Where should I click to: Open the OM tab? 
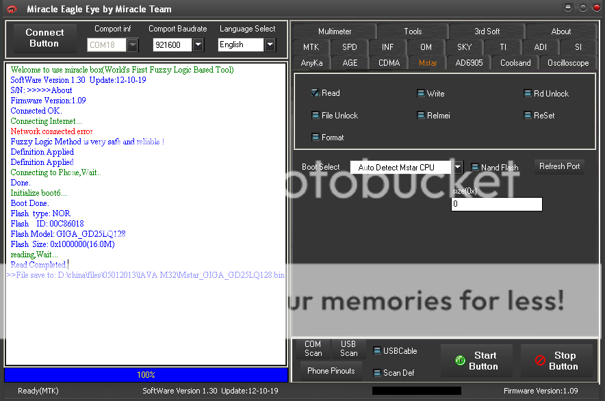coord(426,47)
